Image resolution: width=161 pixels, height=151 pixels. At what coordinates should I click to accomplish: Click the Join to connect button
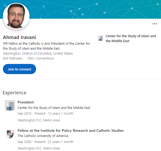[19, 69]
